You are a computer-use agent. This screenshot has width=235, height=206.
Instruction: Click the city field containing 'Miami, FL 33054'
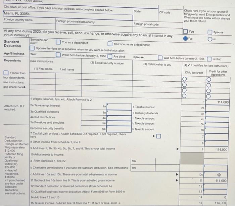(68, 15)
